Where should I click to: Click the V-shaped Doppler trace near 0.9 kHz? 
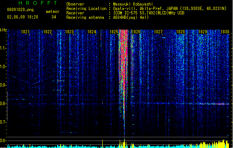(x=34, y=80)
